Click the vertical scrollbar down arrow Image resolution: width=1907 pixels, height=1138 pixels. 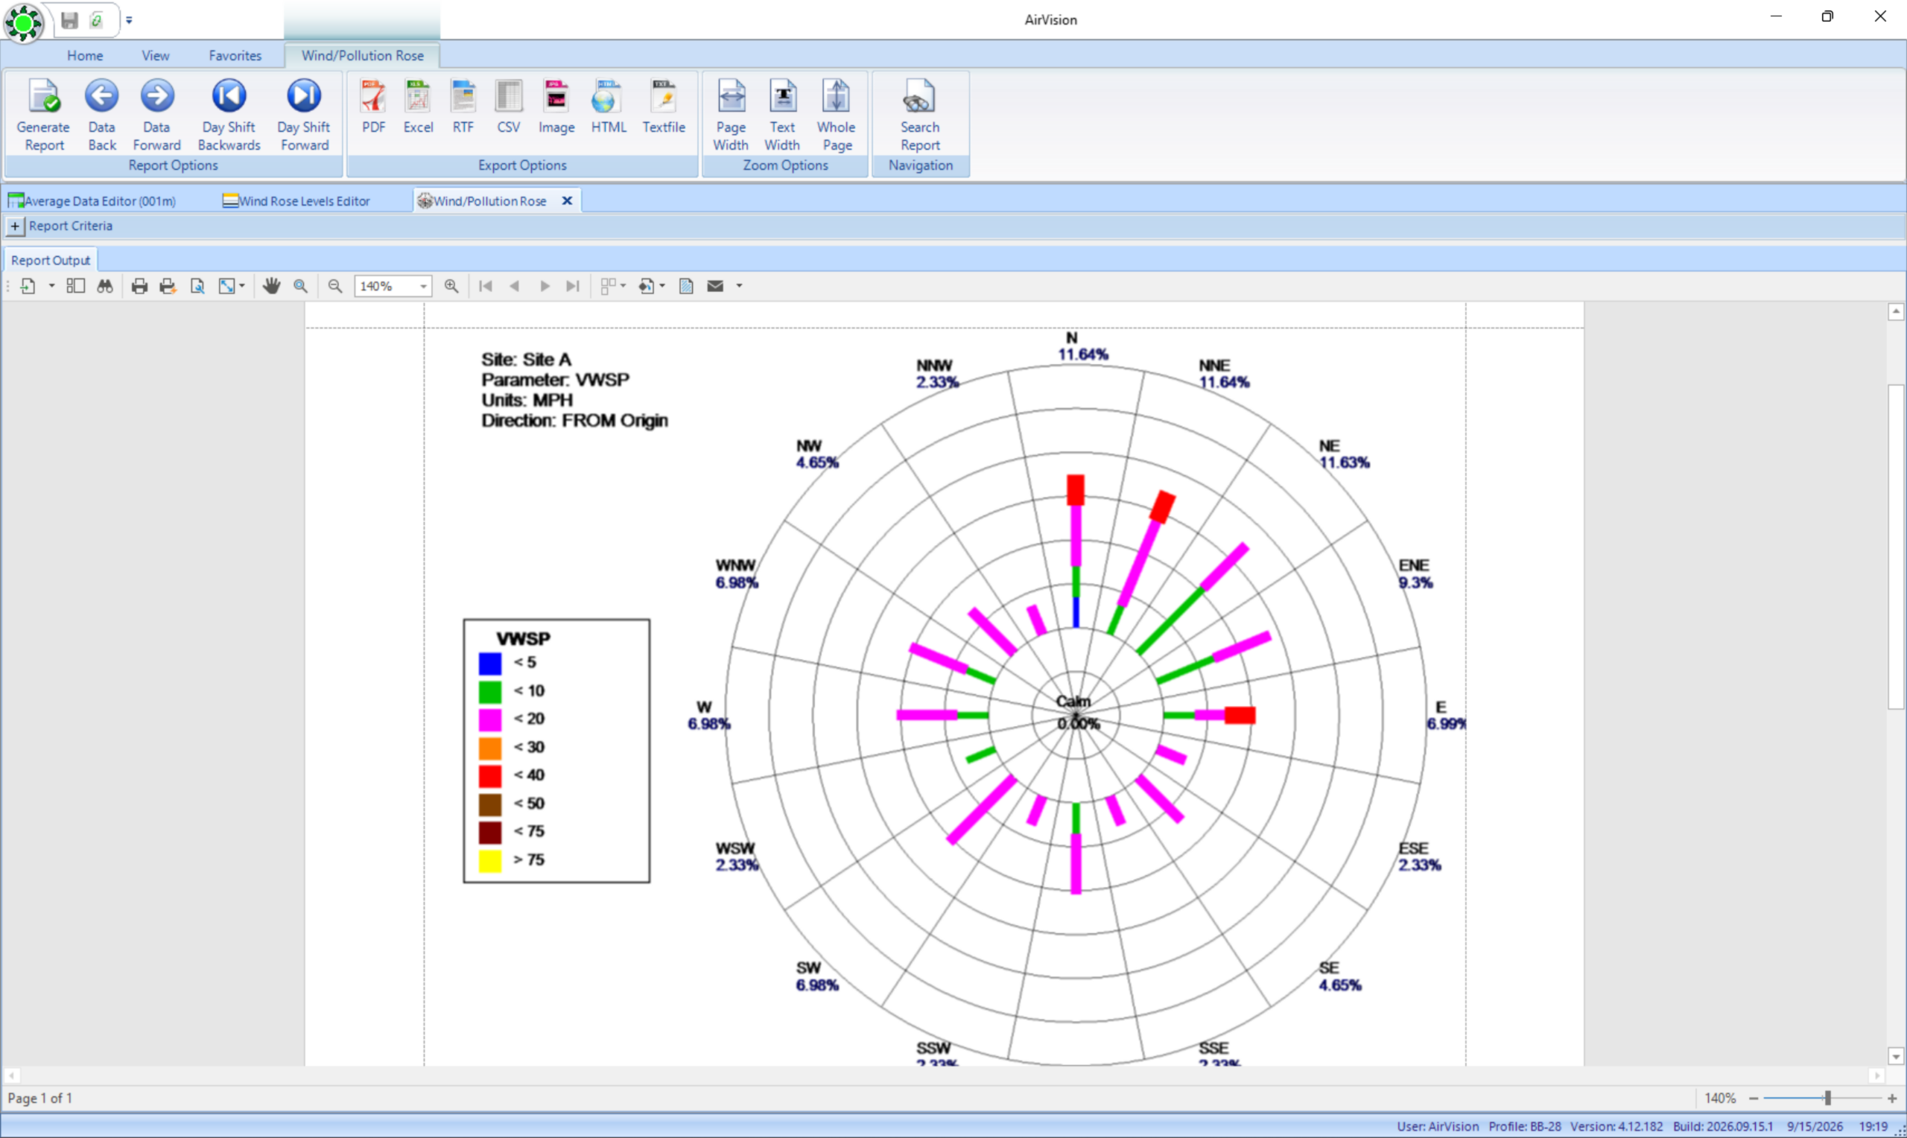1896,1056
